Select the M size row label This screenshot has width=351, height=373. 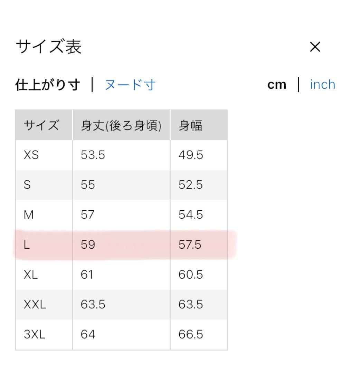point(29,215)
